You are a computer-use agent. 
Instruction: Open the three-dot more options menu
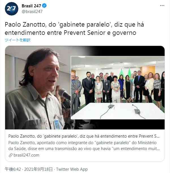tap(162, 5)
